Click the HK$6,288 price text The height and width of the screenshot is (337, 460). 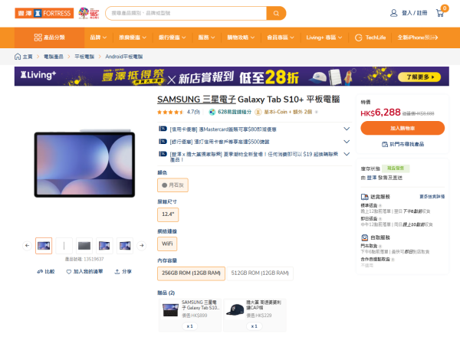380,113
